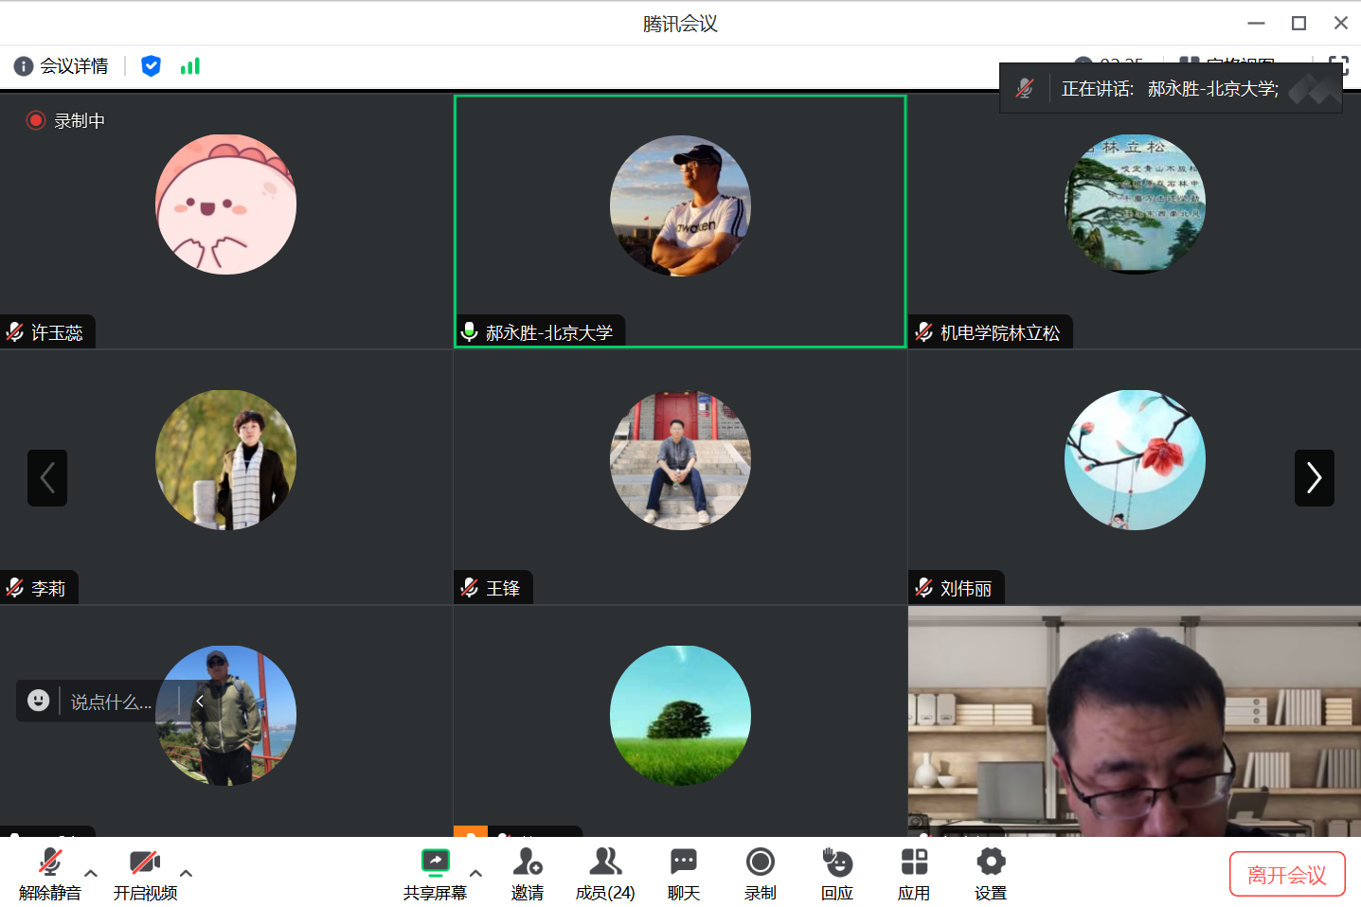This screenshot has height=907, width=1361.
Task: Open the 应用 apps panel
Action: [x=914, y=874]
